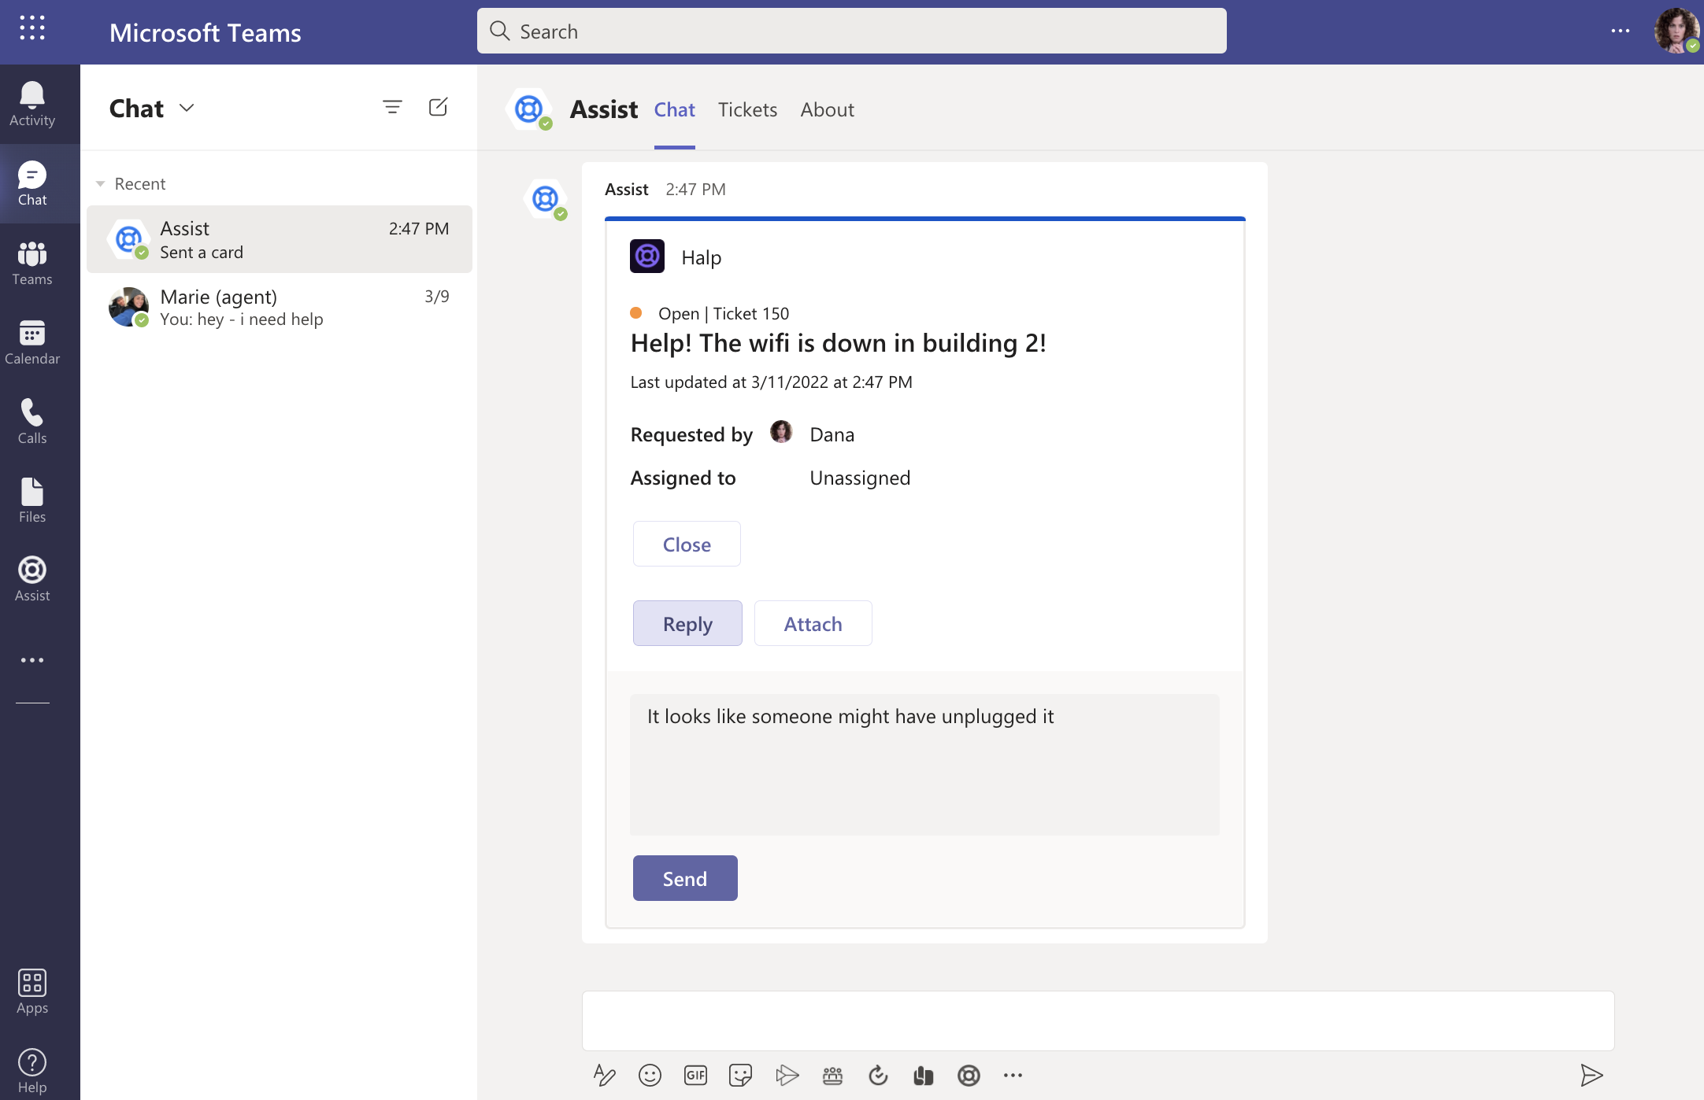Filter the chat list
The image size is (1704, 1100).
(x=392, y=107)
